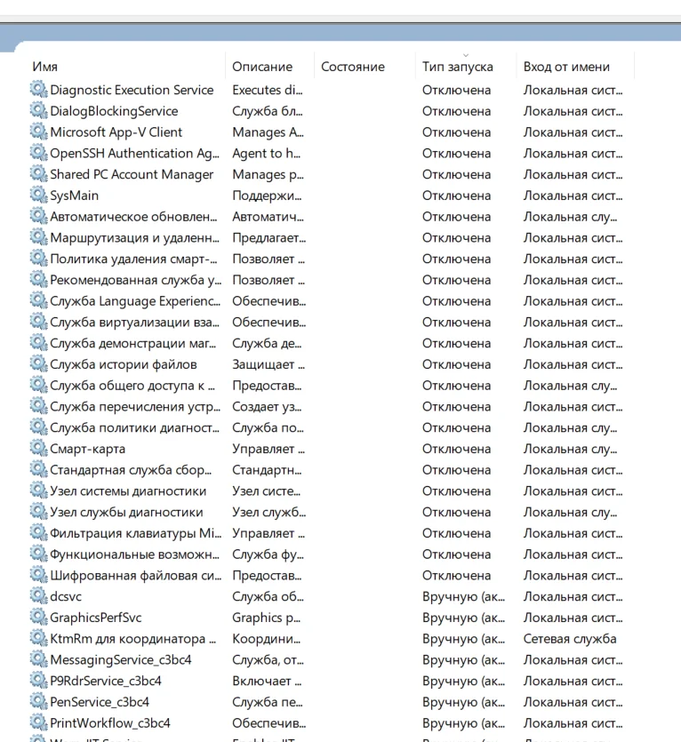Click the gear icon beside dcsvc service
The width and height of the screenshot is (681, 742).
pos(38,596)
